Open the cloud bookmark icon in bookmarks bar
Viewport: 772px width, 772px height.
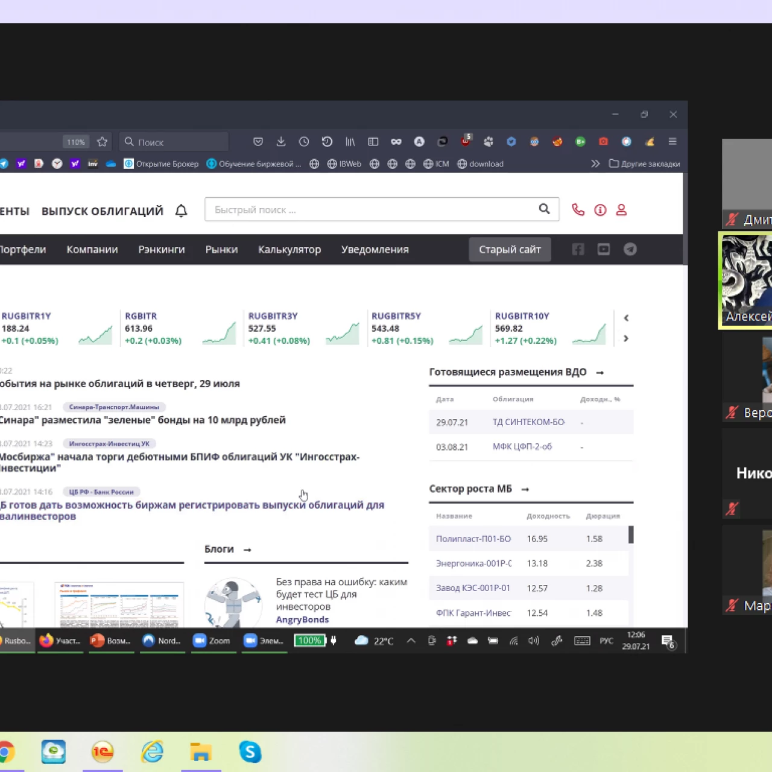click(111, 163)
